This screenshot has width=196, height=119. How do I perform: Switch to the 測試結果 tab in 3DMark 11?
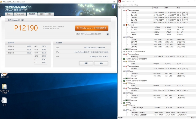[32, 14]
